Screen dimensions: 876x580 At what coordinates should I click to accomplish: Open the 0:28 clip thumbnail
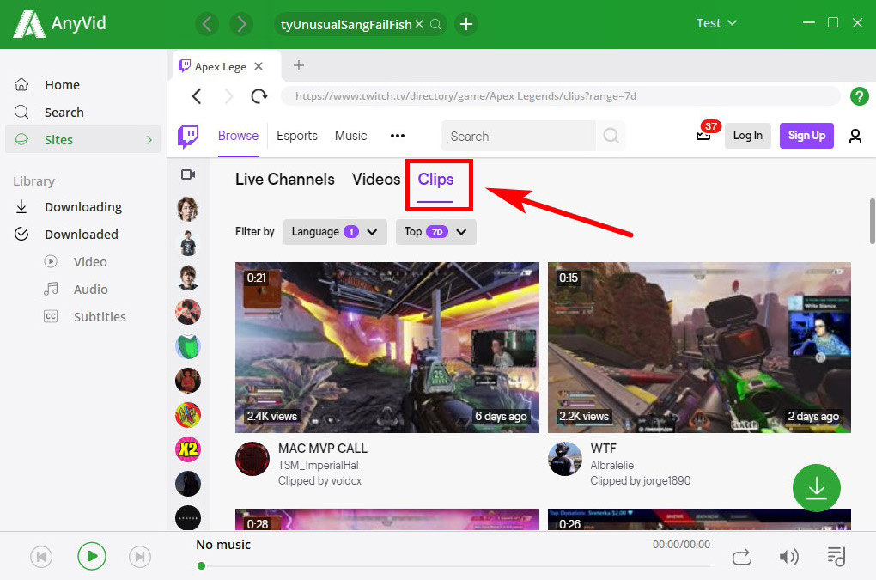tap(387, 520)
